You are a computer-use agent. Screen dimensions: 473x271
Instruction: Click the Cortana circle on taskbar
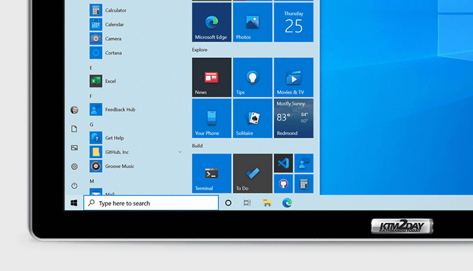(228, 203)
